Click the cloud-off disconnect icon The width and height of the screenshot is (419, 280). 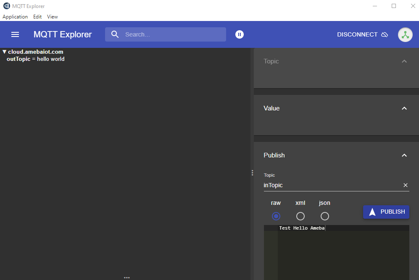tap(385, 34)
